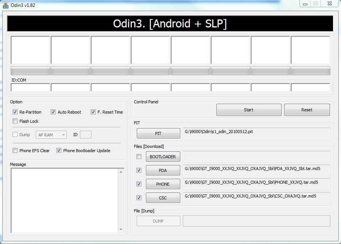
Task: Click inside the Message log area
Action: (65, 201)
